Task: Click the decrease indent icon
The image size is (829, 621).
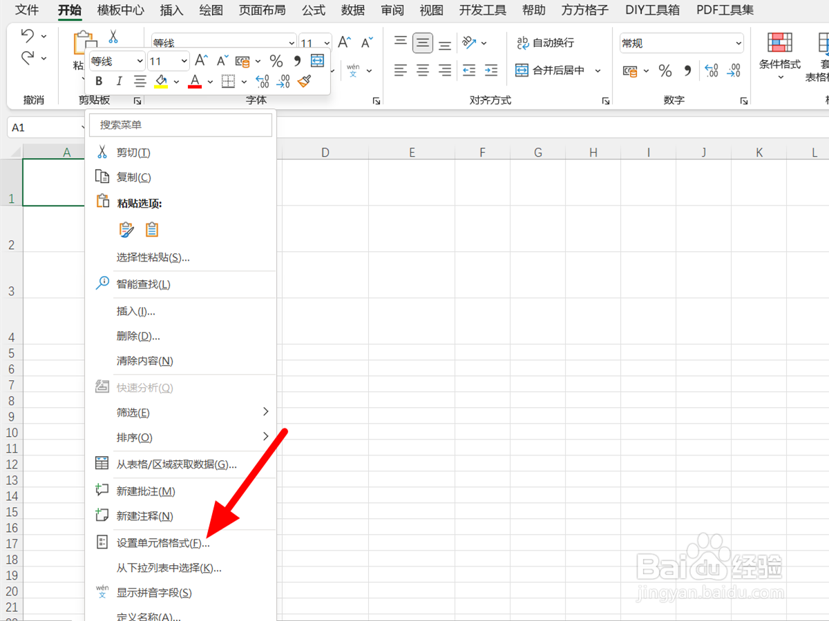Action: [469, 70]
